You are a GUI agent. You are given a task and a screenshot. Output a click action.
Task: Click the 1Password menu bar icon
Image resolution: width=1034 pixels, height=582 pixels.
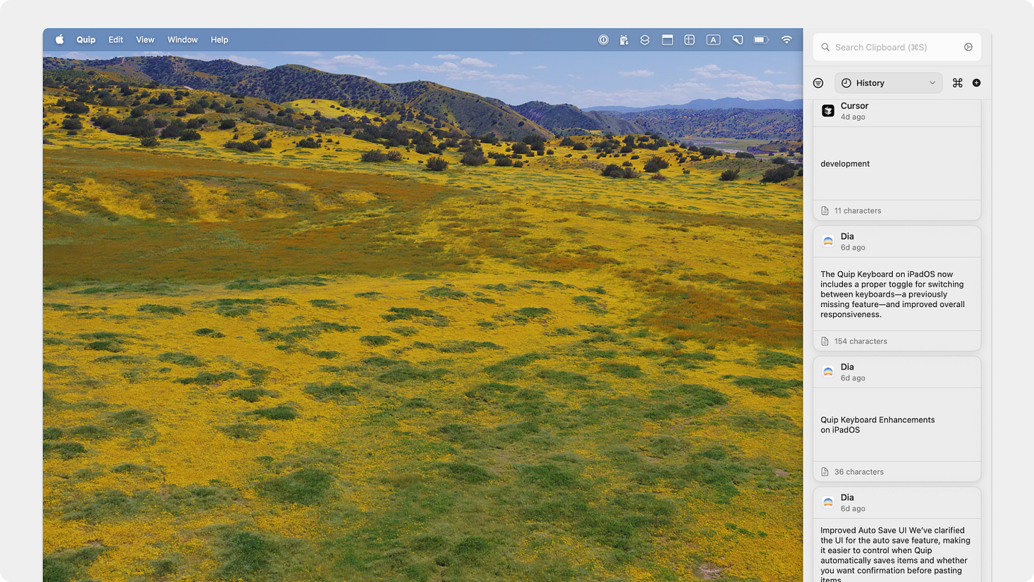pos(603,40)
